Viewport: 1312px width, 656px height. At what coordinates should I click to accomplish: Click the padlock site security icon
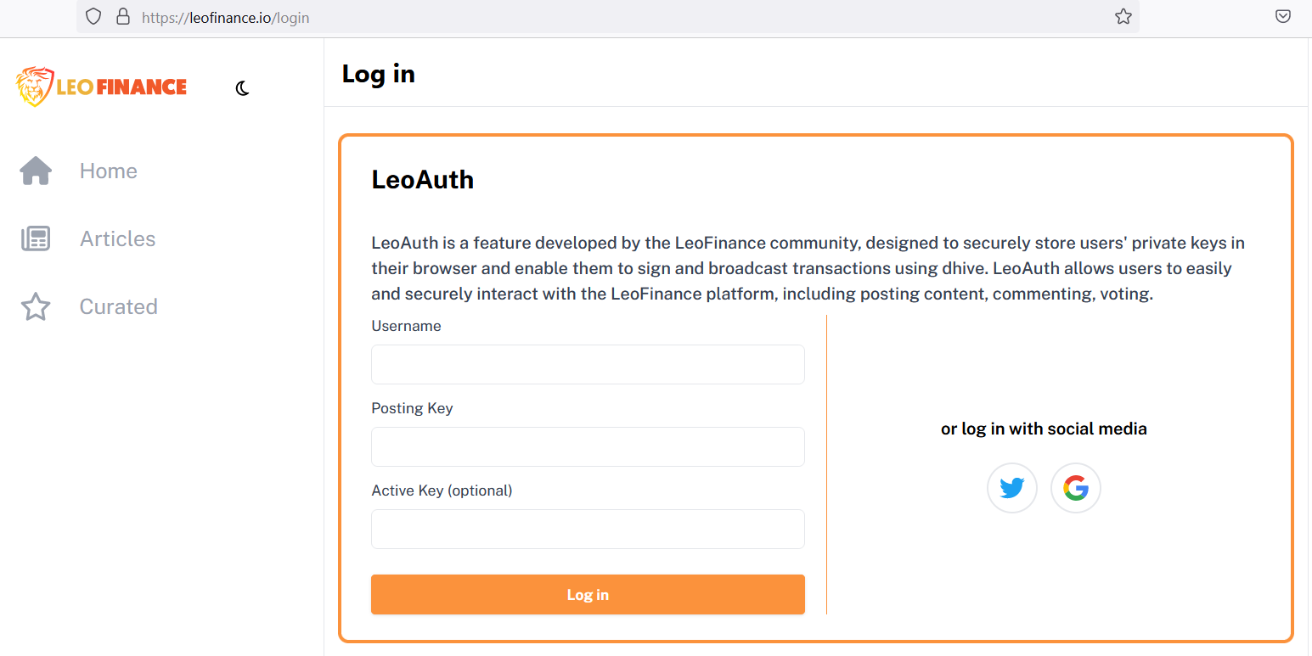tap(123, 16)
